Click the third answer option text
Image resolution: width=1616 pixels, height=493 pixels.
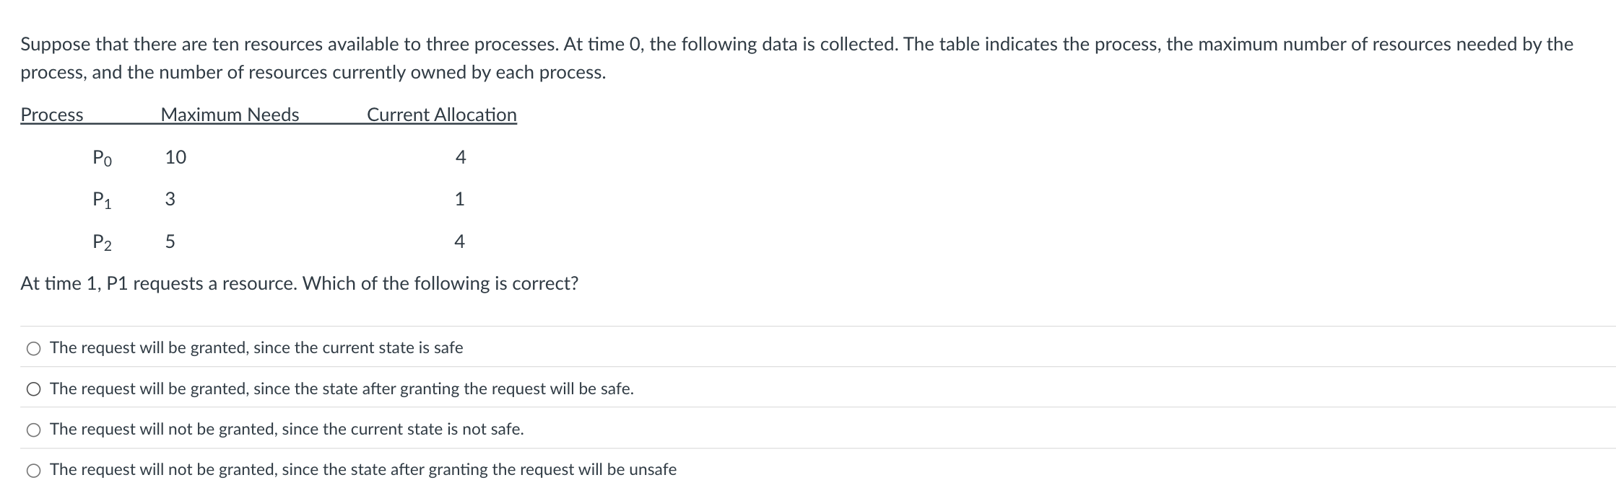(x=286, y=430)
